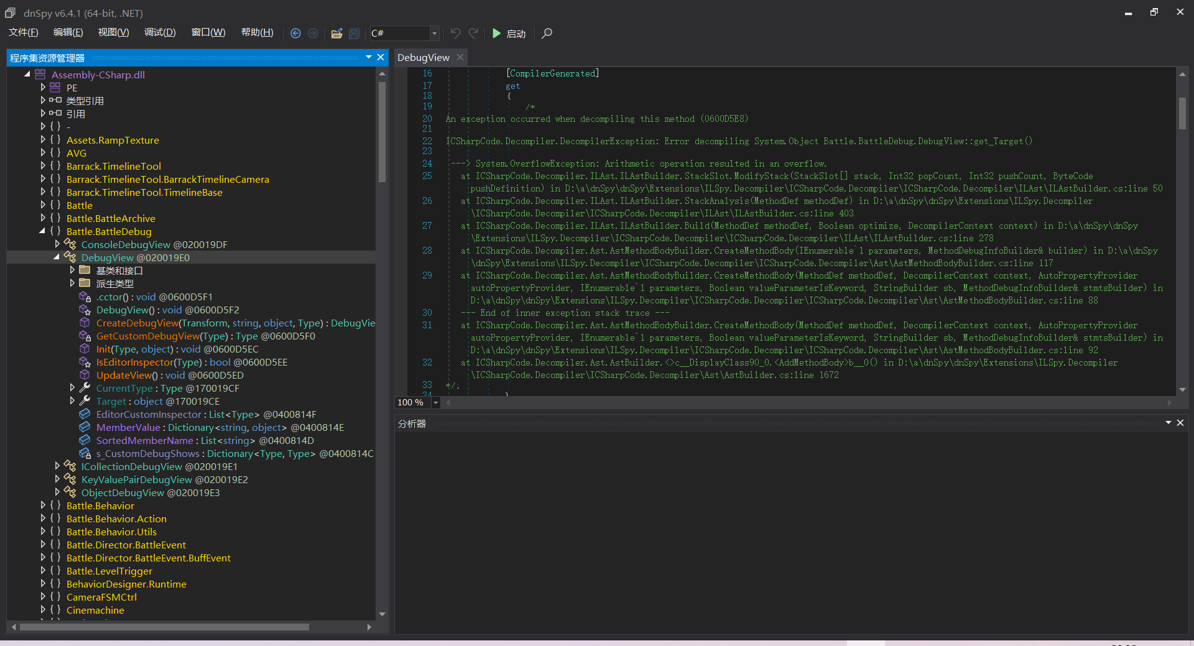Click the assembly tree horizontal scrollbar
The width and height of the screenshot is (1194, 646).
pyautogui.click(x=164, y=627)
